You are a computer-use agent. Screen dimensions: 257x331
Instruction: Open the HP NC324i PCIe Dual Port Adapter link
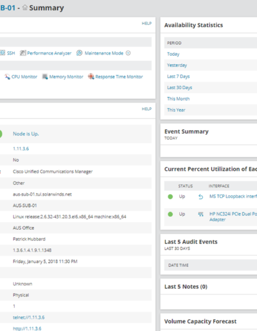233,217
